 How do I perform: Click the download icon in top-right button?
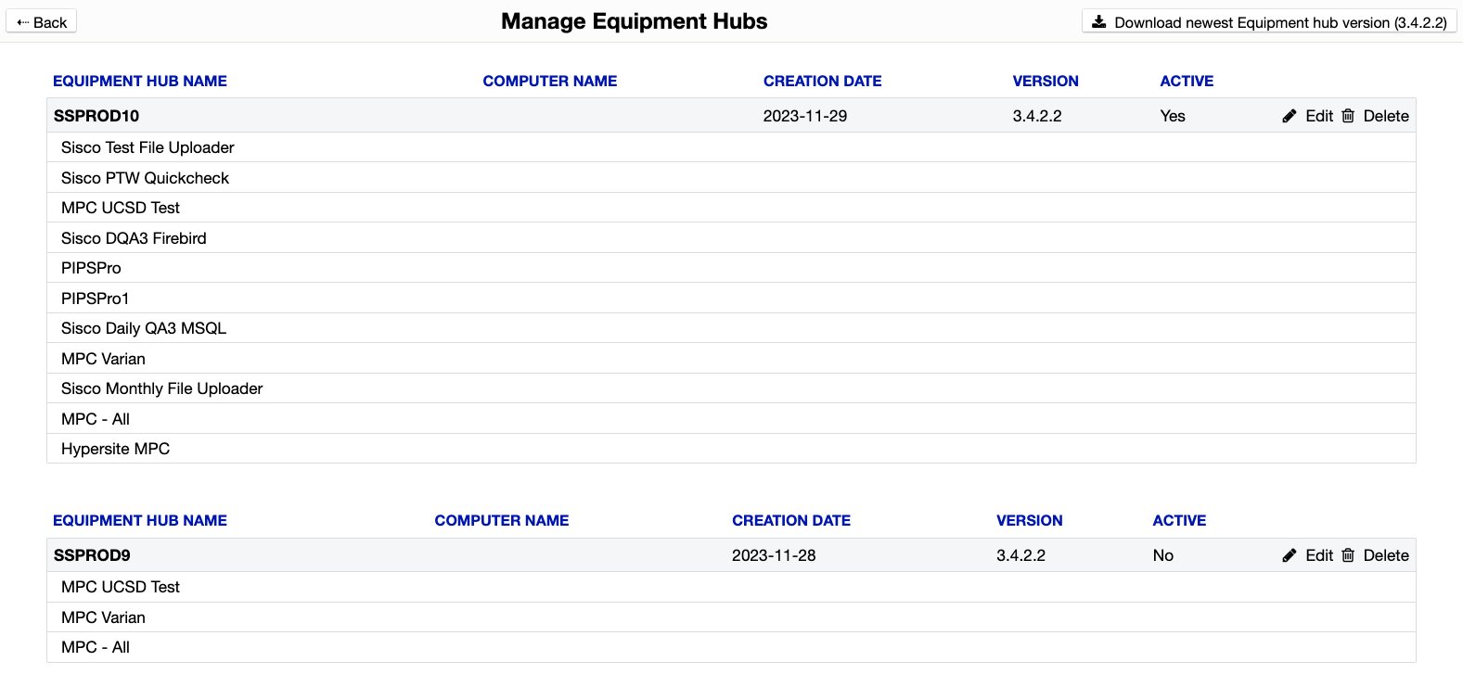pyautogui.click(x=1098, y=22)
